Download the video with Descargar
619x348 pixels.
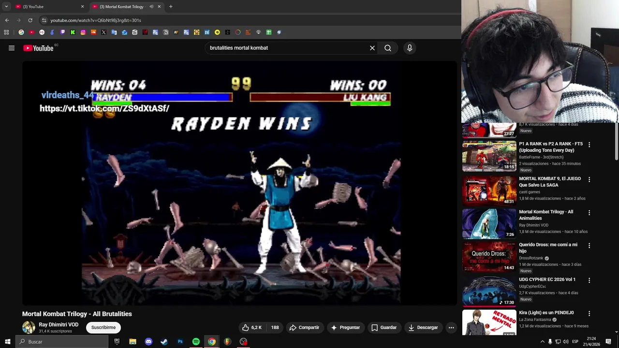coord(423,327)
